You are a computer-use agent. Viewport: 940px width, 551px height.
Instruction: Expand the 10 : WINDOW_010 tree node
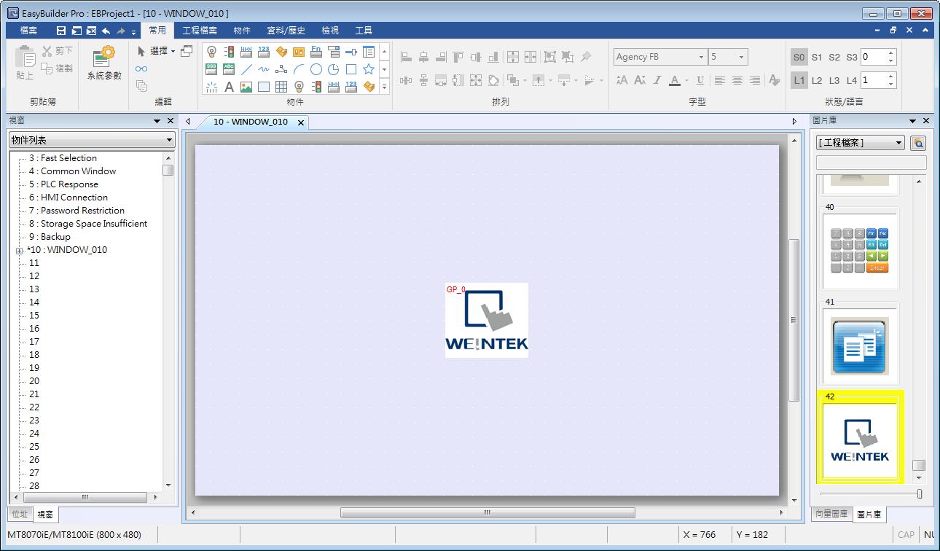[x=19, y=251]
